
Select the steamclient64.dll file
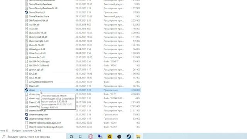point(37,110)
